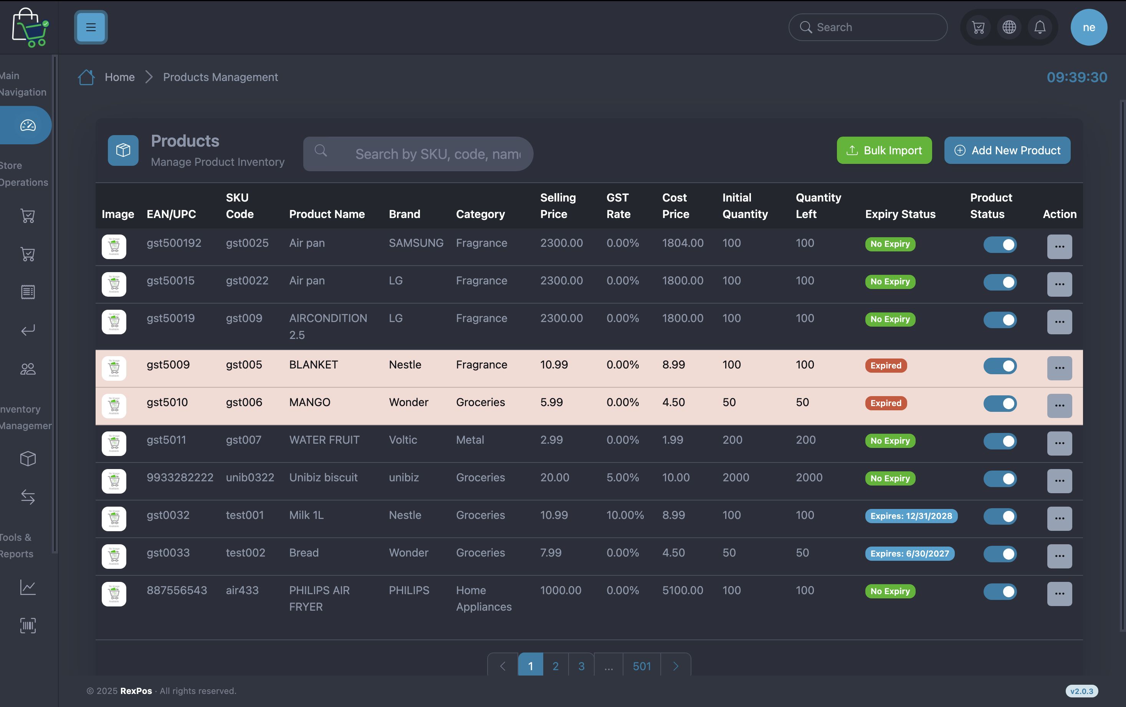Open action menu for MANGO row
This screenshot has width=1126, height=707.
(1059, 405)
